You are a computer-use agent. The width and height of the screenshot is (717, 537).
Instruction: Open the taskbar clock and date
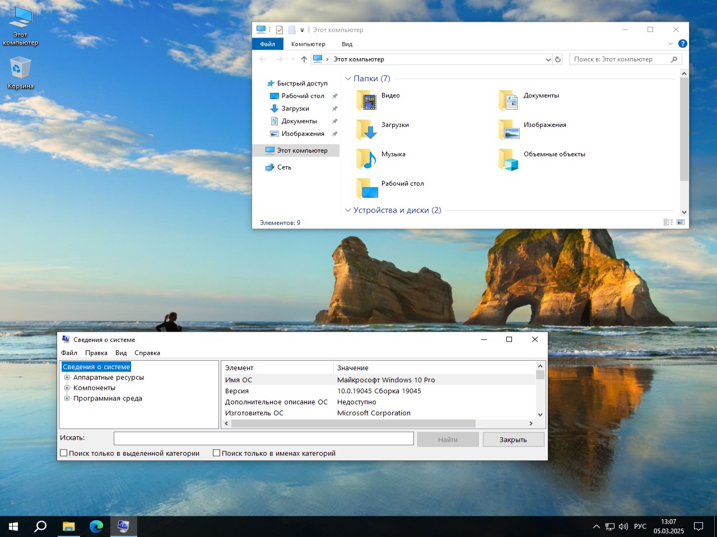[669, 526]
